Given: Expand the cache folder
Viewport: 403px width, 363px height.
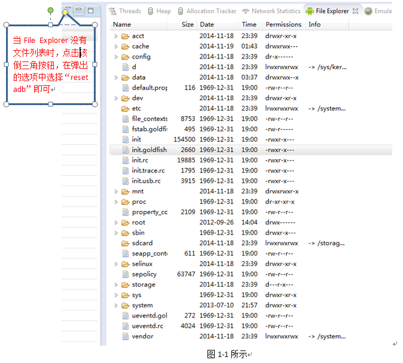Looking at the screenshot, I should pos(116,47).
